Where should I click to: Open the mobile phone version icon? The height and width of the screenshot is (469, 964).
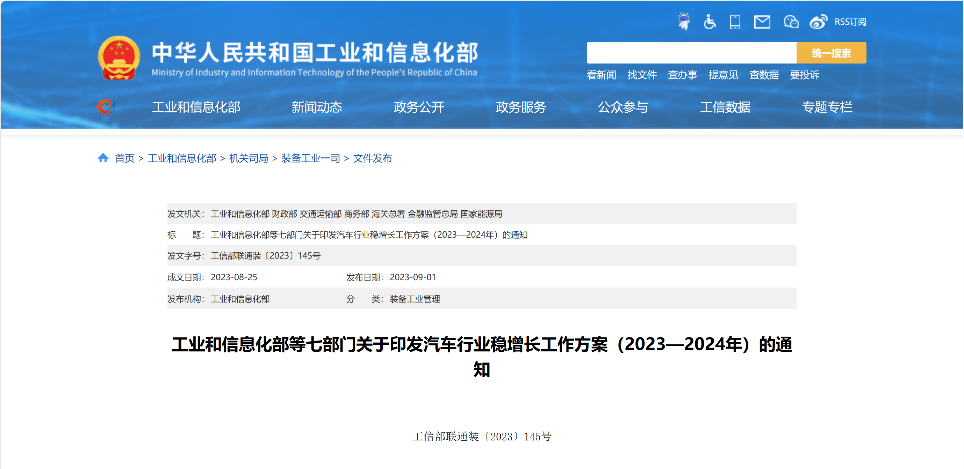point(735,22)
